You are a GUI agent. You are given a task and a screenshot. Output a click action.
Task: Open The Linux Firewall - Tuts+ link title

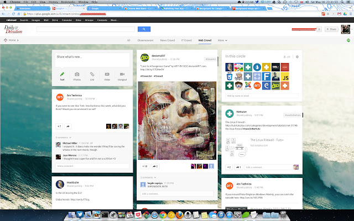pos(267,140)
